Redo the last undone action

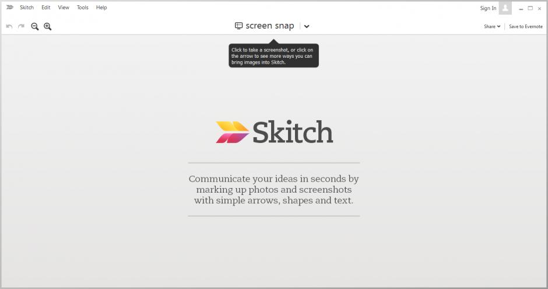click(22, 26)
